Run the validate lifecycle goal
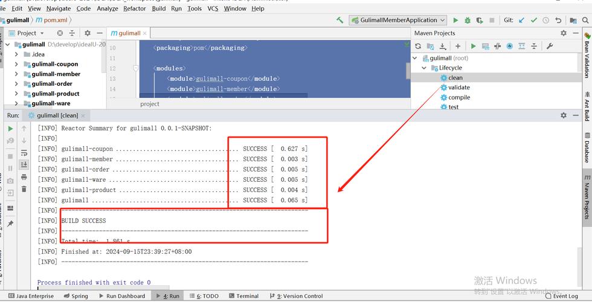Viewport: 592px width, 302px height. point(458,88)
